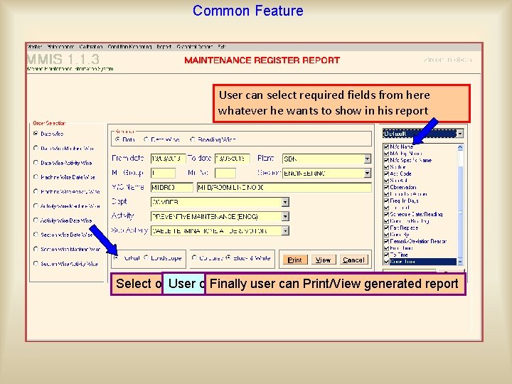Toggle the Observation checkbox

387,188
